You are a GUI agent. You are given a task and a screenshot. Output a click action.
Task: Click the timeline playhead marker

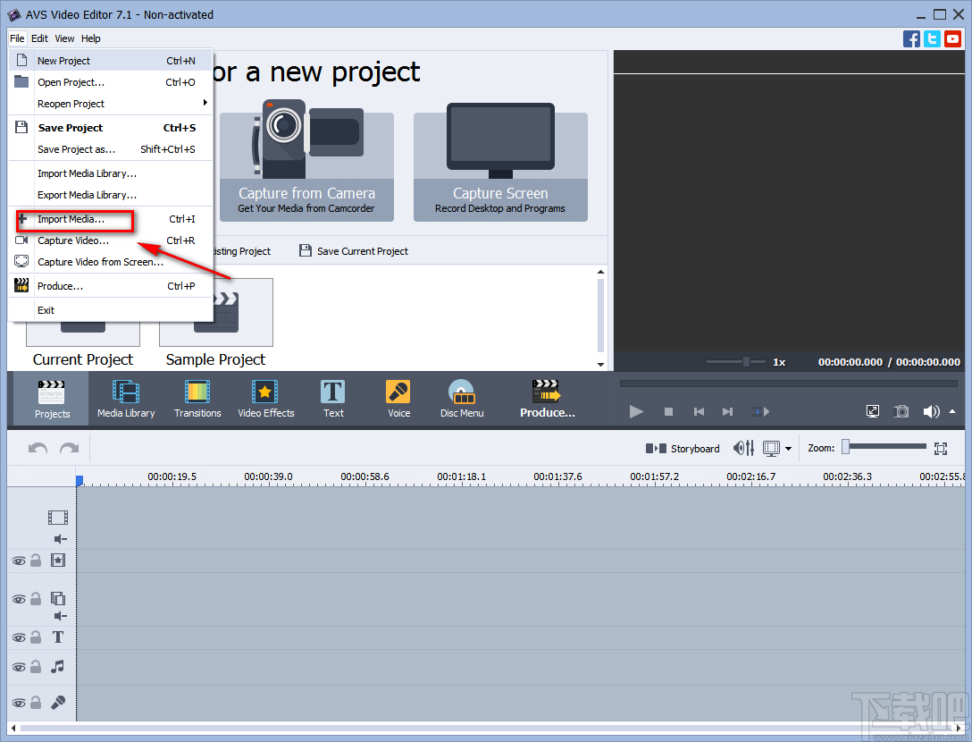80,481
